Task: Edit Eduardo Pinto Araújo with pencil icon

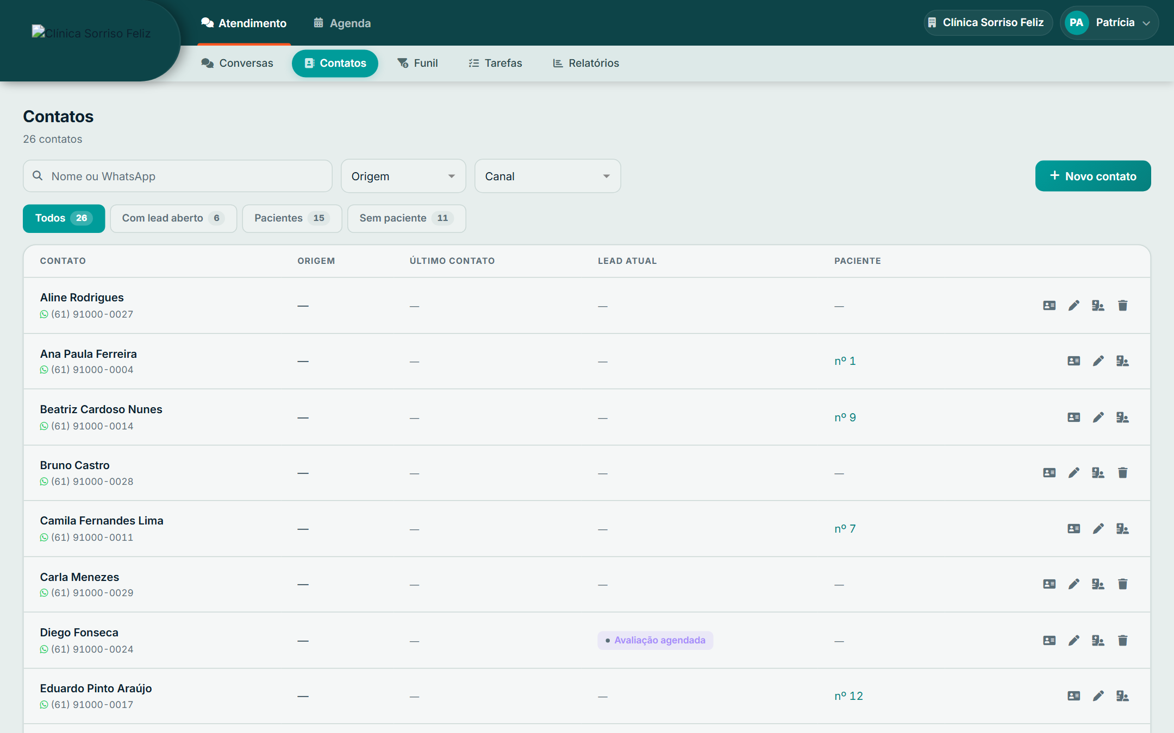Action: click(1098, 696)
